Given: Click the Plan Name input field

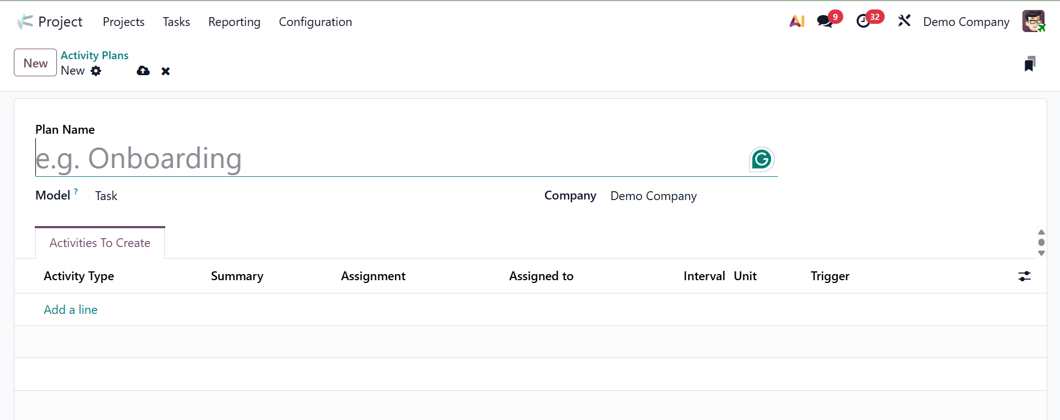Looking at the screenshot, I should point(387,159).
